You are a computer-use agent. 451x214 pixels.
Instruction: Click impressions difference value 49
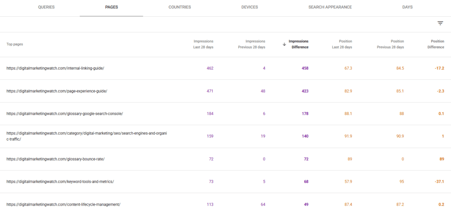(x=307, y=204)
